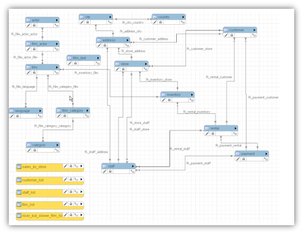Click the lock icon on film table
The image size is (303, 234).
(34, 72)
